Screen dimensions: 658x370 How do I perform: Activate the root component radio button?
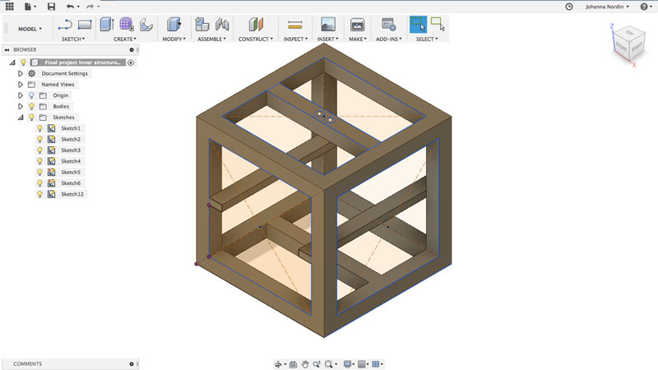point(131,62)
